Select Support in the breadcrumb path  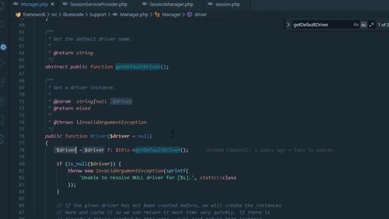tap(98, 15)
